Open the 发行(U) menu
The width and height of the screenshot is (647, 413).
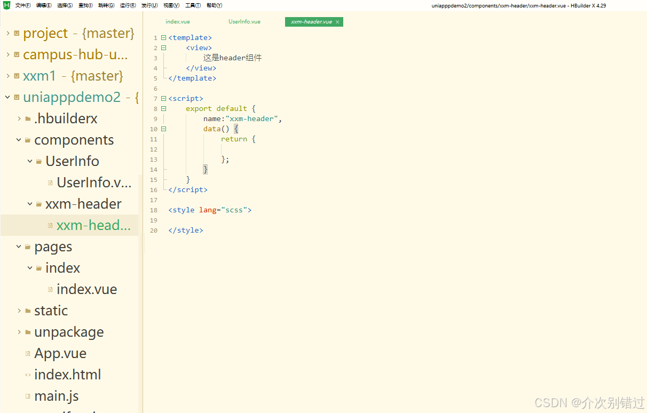coord(149,5)
